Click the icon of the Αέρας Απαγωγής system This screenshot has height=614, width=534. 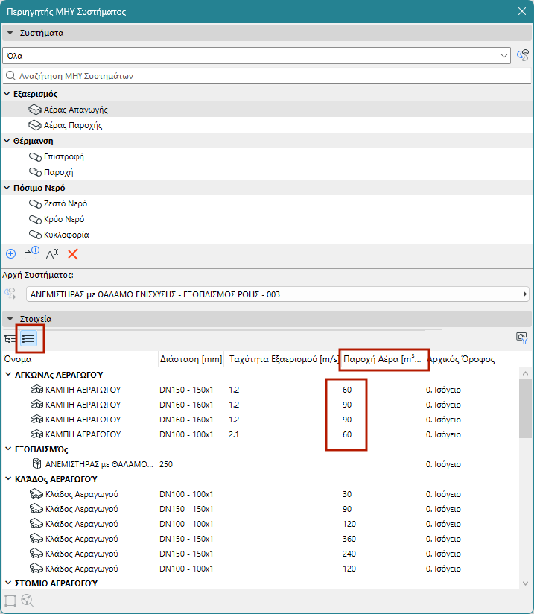tap(35, 110)
